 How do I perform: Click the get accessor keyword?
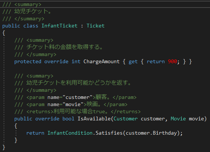pyautogui.click(x=133, y=62)
